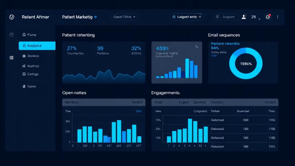Select the Home icon in the sidebar
Image resolution: width=295 pixels, height=166 pixels.
[x=24, y=35]
